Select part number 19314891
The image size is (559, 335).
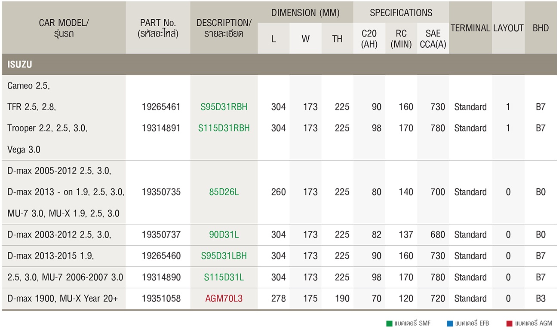[x=161, y=128]
